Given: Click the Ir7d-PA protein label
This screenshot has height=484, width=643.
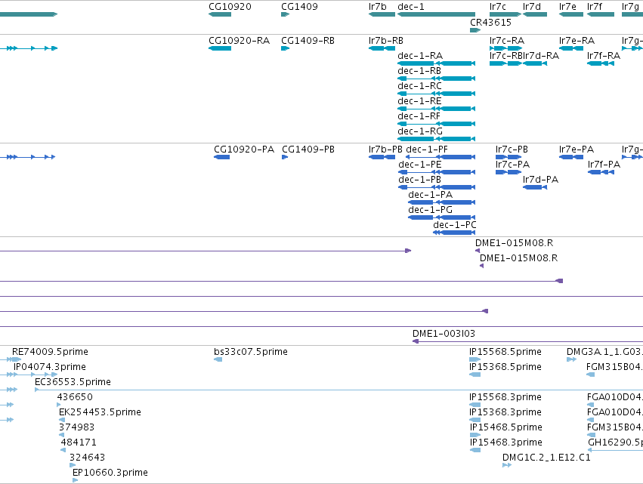Looking at the screenshot, I should point(540,180).
